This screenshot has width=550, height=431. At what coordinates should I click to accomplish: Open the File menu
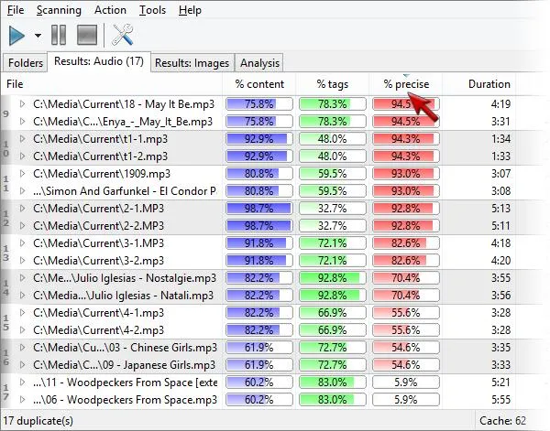point(16,10)
